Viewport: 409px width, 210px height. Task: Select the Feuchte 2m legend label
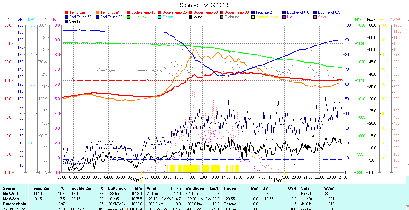tap(266, 12)
